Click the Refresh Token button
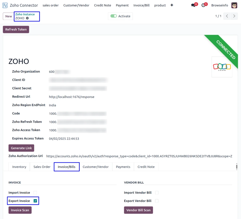Image resolution: width=241 pixels, height=219 pixels. point(16,29)
